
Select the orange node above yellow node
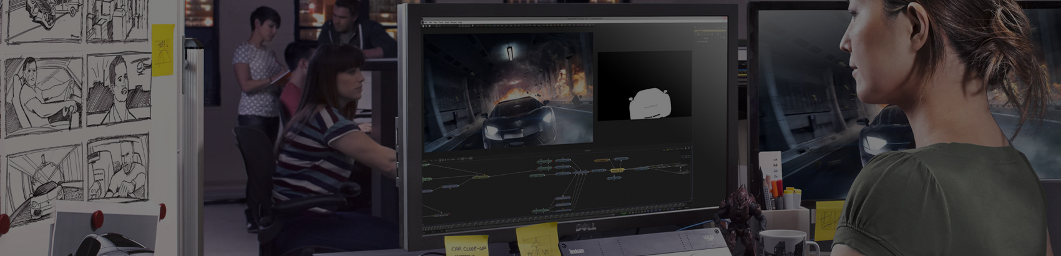click(602, 160)
